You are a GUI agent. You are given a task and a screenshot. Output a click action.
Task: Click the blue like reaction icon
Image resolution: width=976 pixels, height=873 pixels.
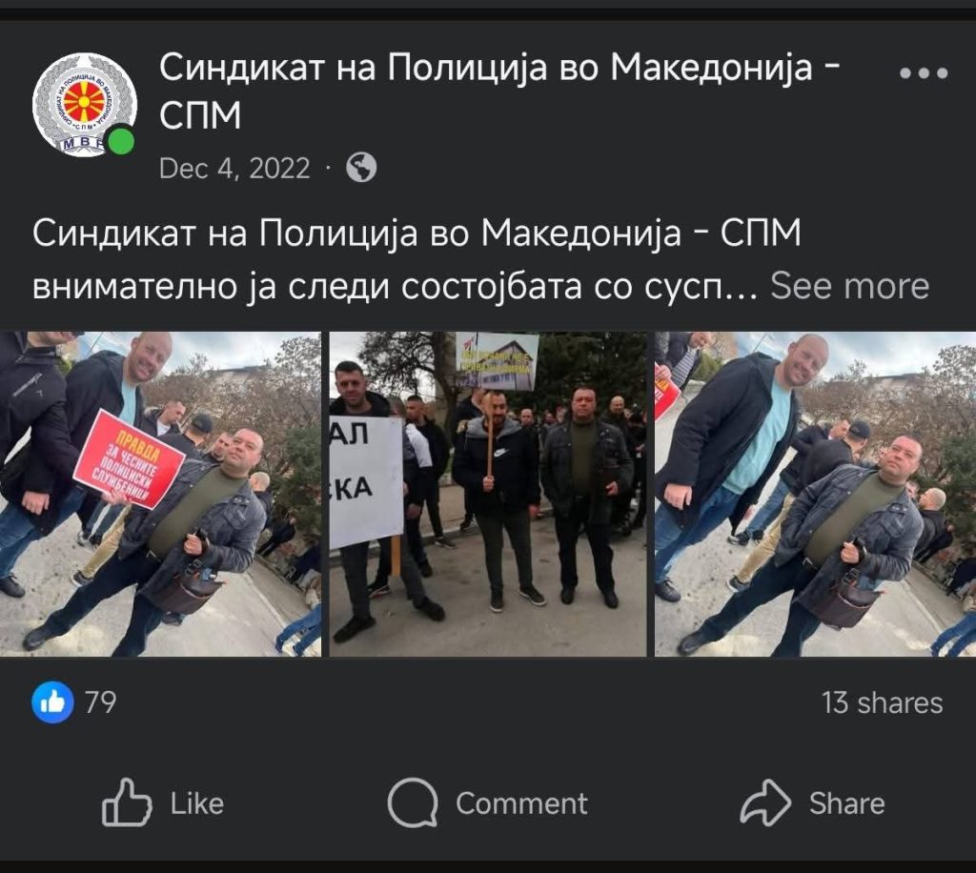(x=52, y=702)
